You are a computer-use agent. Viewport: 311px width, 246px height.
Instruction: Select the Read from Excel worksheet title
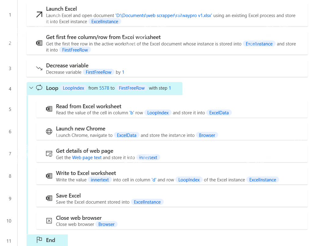pyautogui.click(x=89, y=106)
